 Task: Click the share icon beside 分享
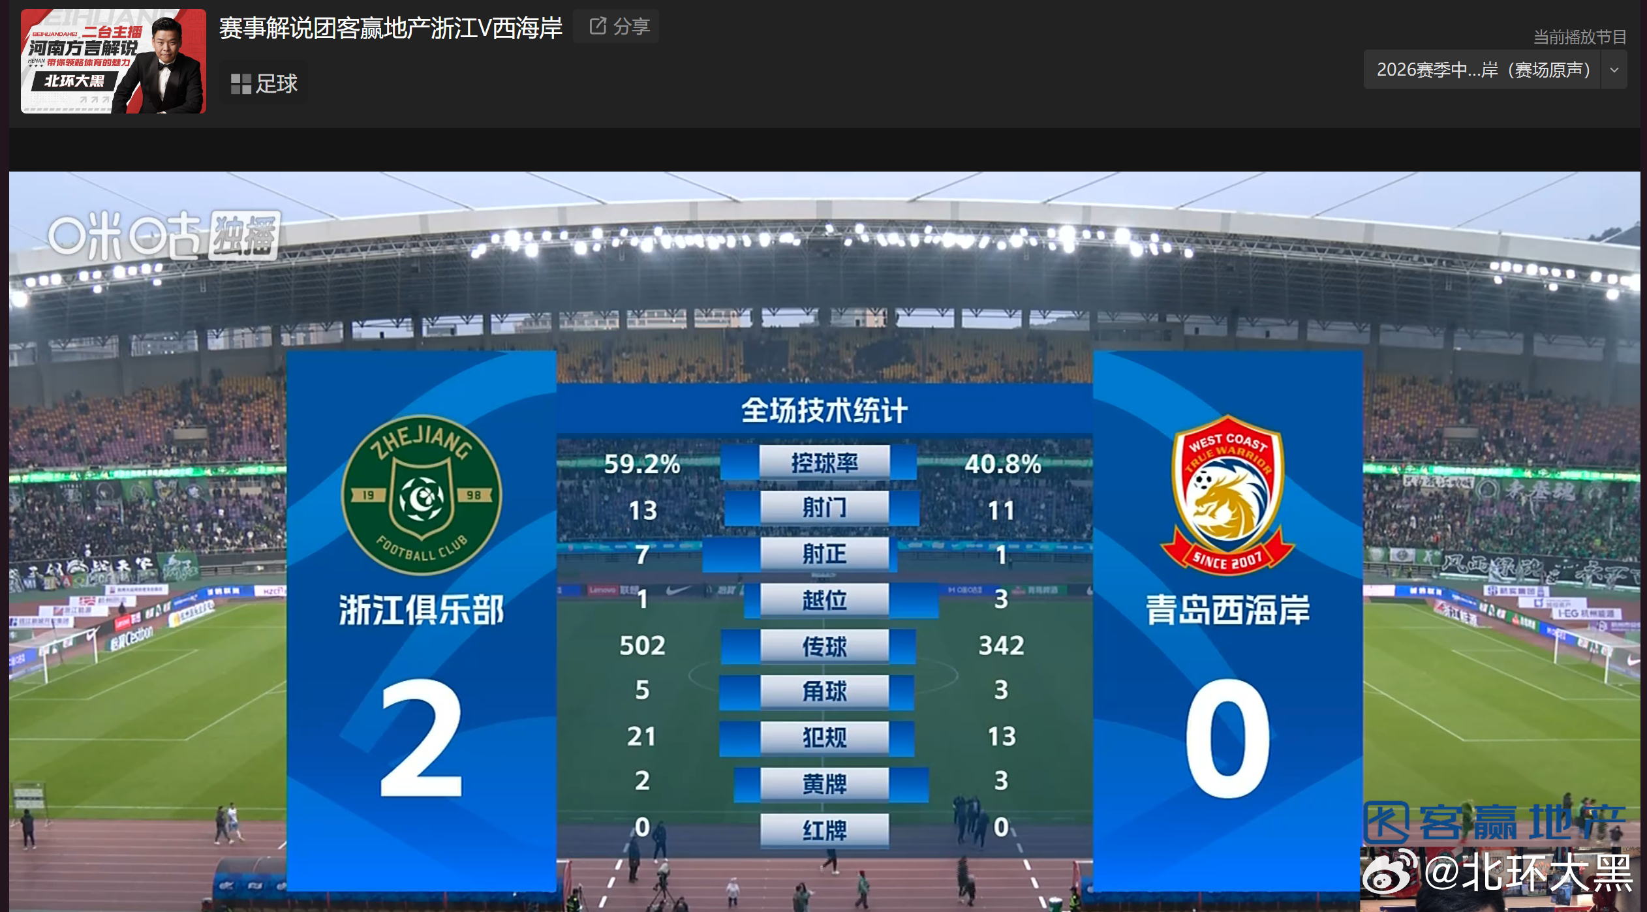(x=598, y=26)
